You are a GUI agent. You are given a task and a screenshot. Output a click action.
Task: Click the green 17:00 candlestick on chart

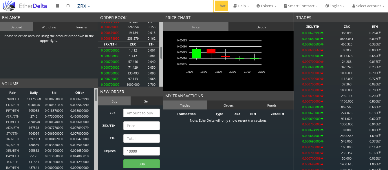[197, 54]
